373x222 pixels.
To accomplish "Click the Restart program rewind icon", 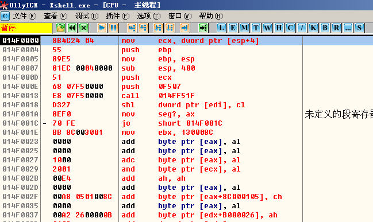I will [72, 28].
